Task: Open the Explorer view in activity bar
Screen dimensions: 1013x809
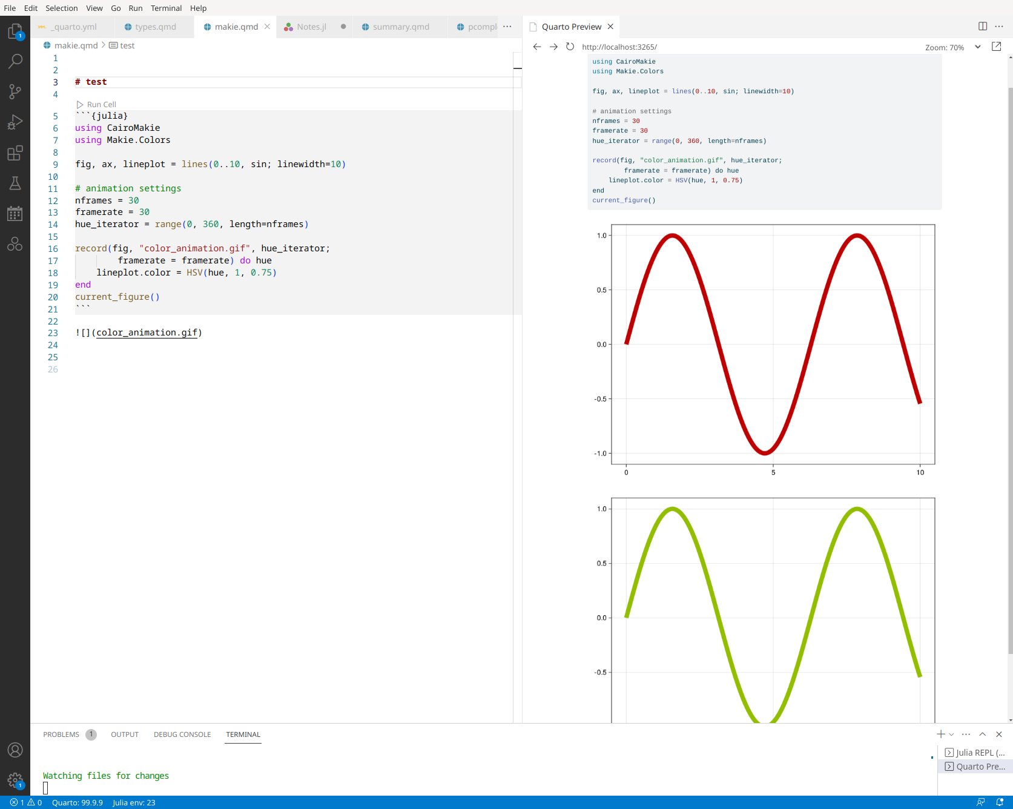Action: pyautogui.click(x=15, y=31)
